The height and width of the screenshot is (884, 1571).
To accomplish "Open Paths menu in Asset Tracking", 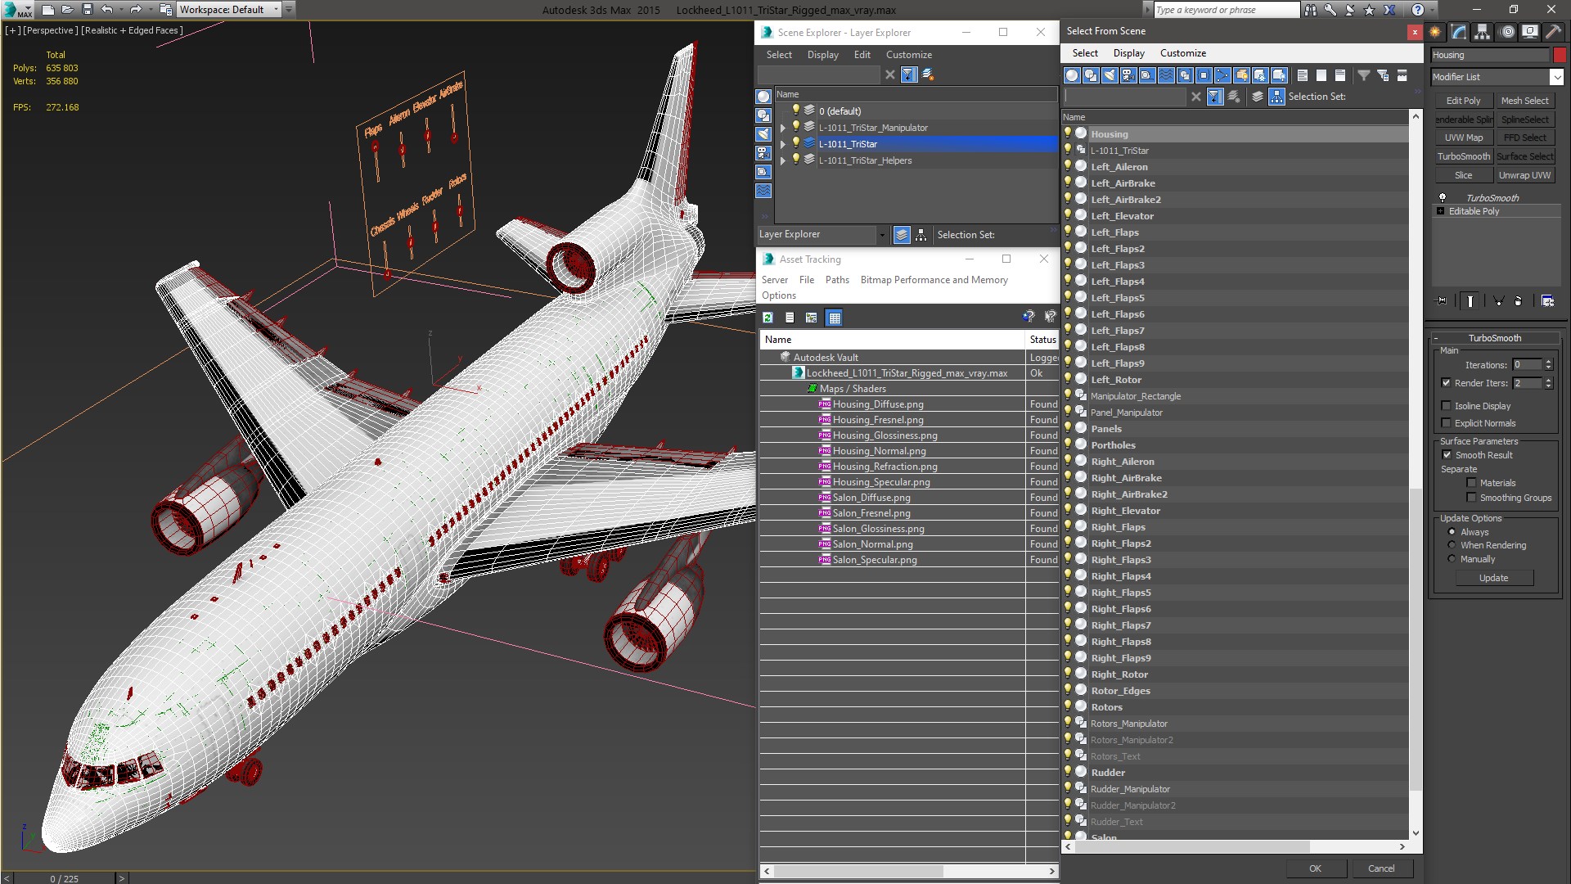I will [836, 280].
